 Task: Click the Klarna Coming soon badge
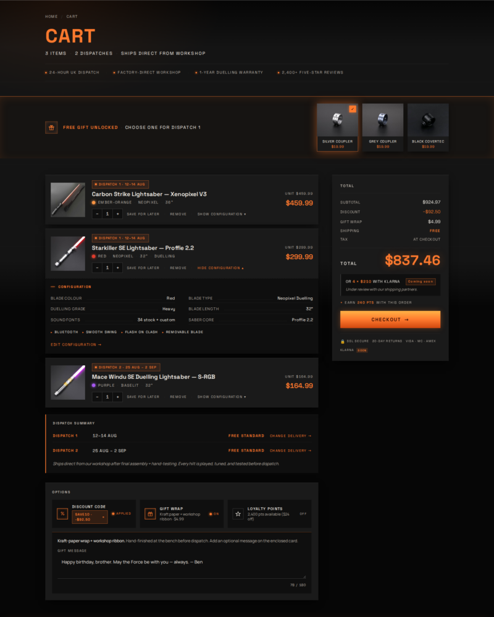421,282
